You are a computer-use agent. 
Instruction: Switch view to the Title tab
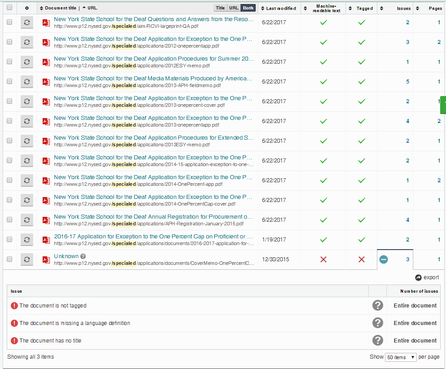coord(220,8)
